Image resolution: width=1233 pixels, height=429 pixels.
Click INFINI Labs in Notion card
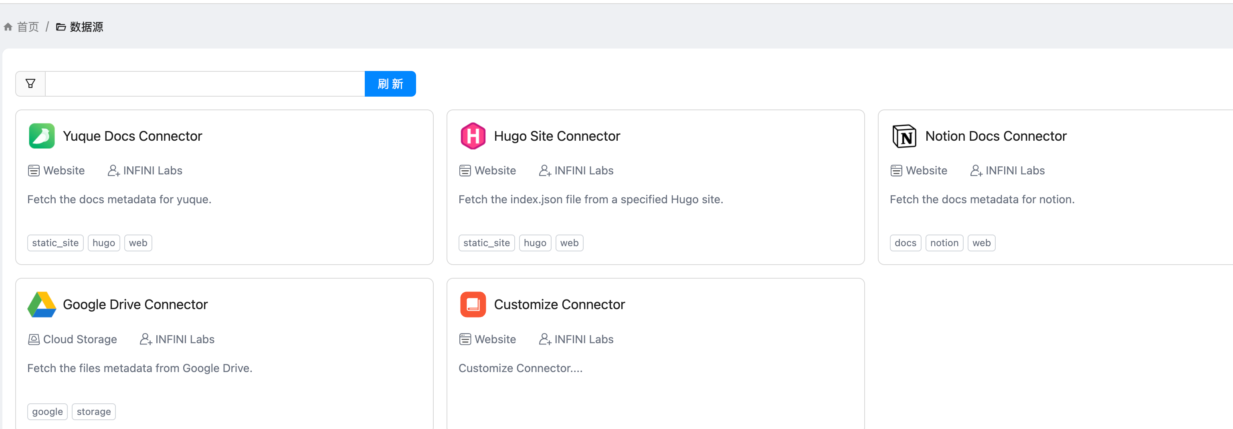[1015, 170]
